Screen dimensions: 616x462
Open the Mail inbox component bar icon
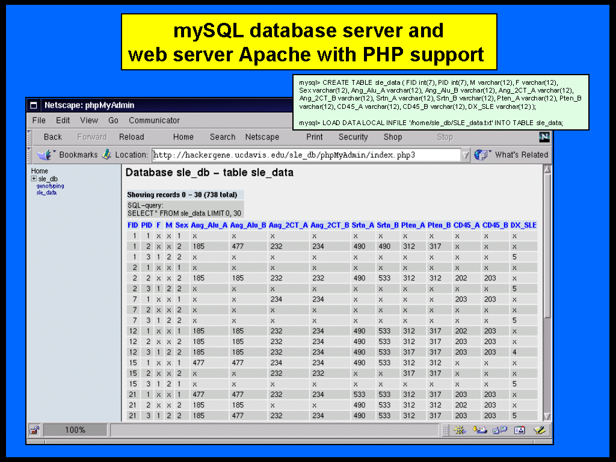480,430
